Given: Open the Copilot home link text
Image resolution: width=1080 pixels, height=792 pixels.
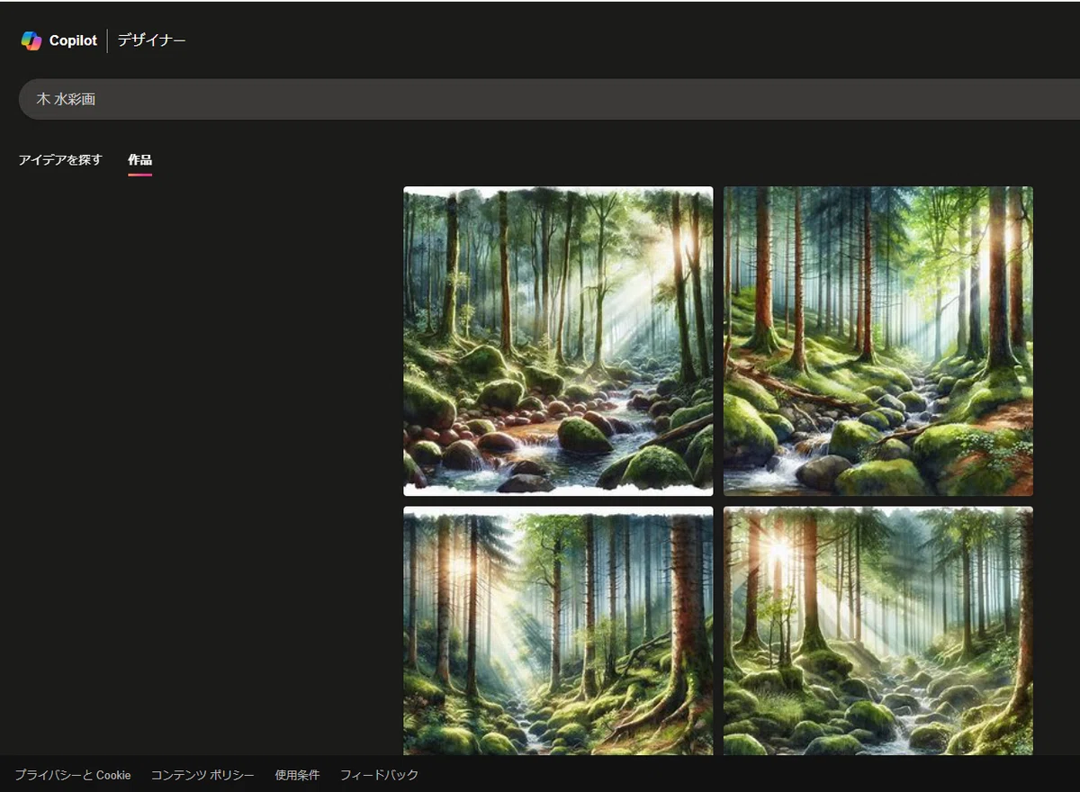Looking at the screenshot, I should pyautogui.click(x=73, y=40).
